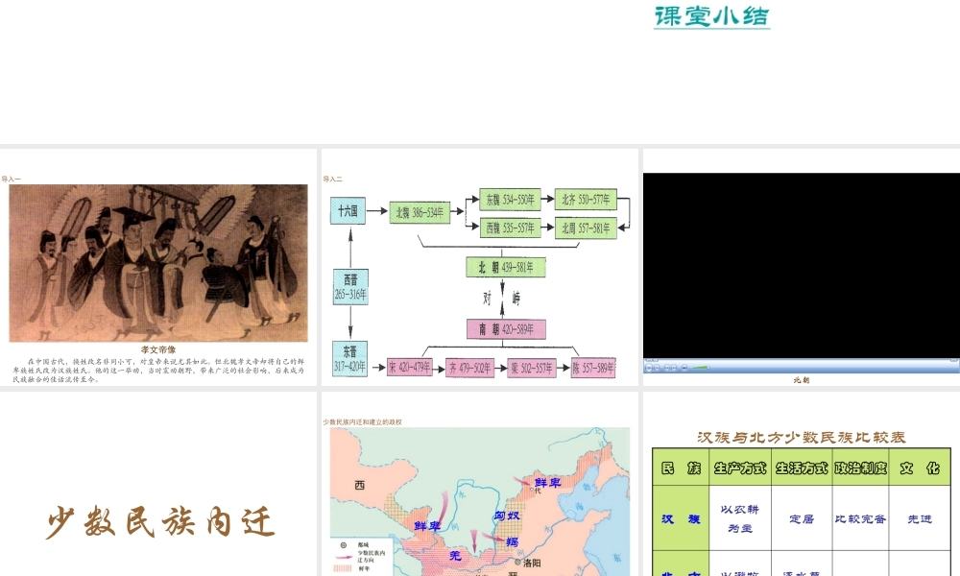Click the 导入一 slide label
The height and width of the screenshot is (576, 960).
pyautogui.click(x=11, y=179)
